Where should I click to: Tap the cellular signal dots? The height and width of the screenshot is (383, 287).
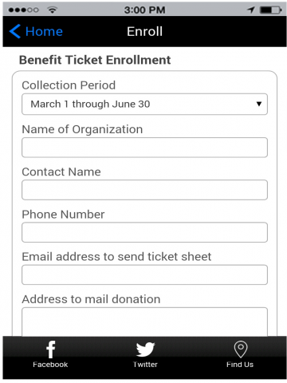pos(23,10)
